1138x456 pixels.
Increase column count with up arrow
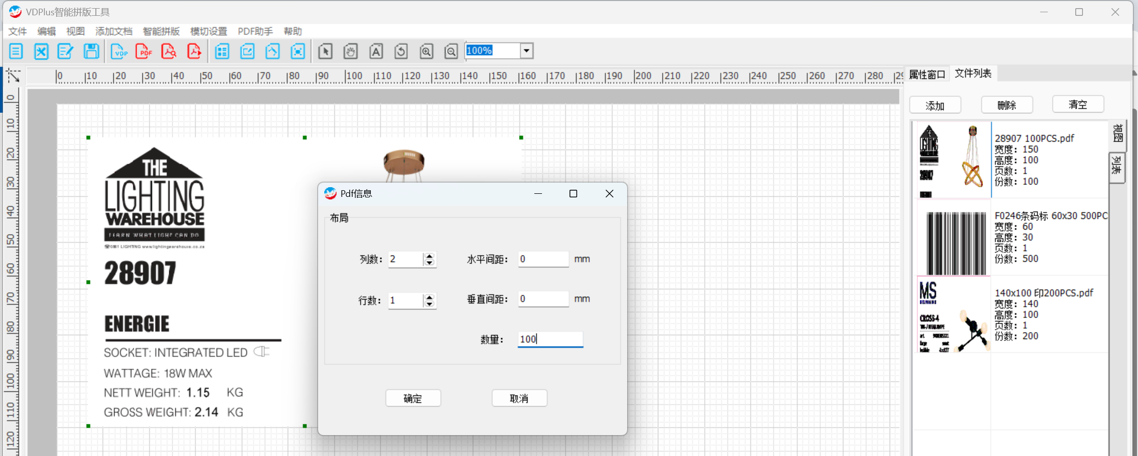429,256
